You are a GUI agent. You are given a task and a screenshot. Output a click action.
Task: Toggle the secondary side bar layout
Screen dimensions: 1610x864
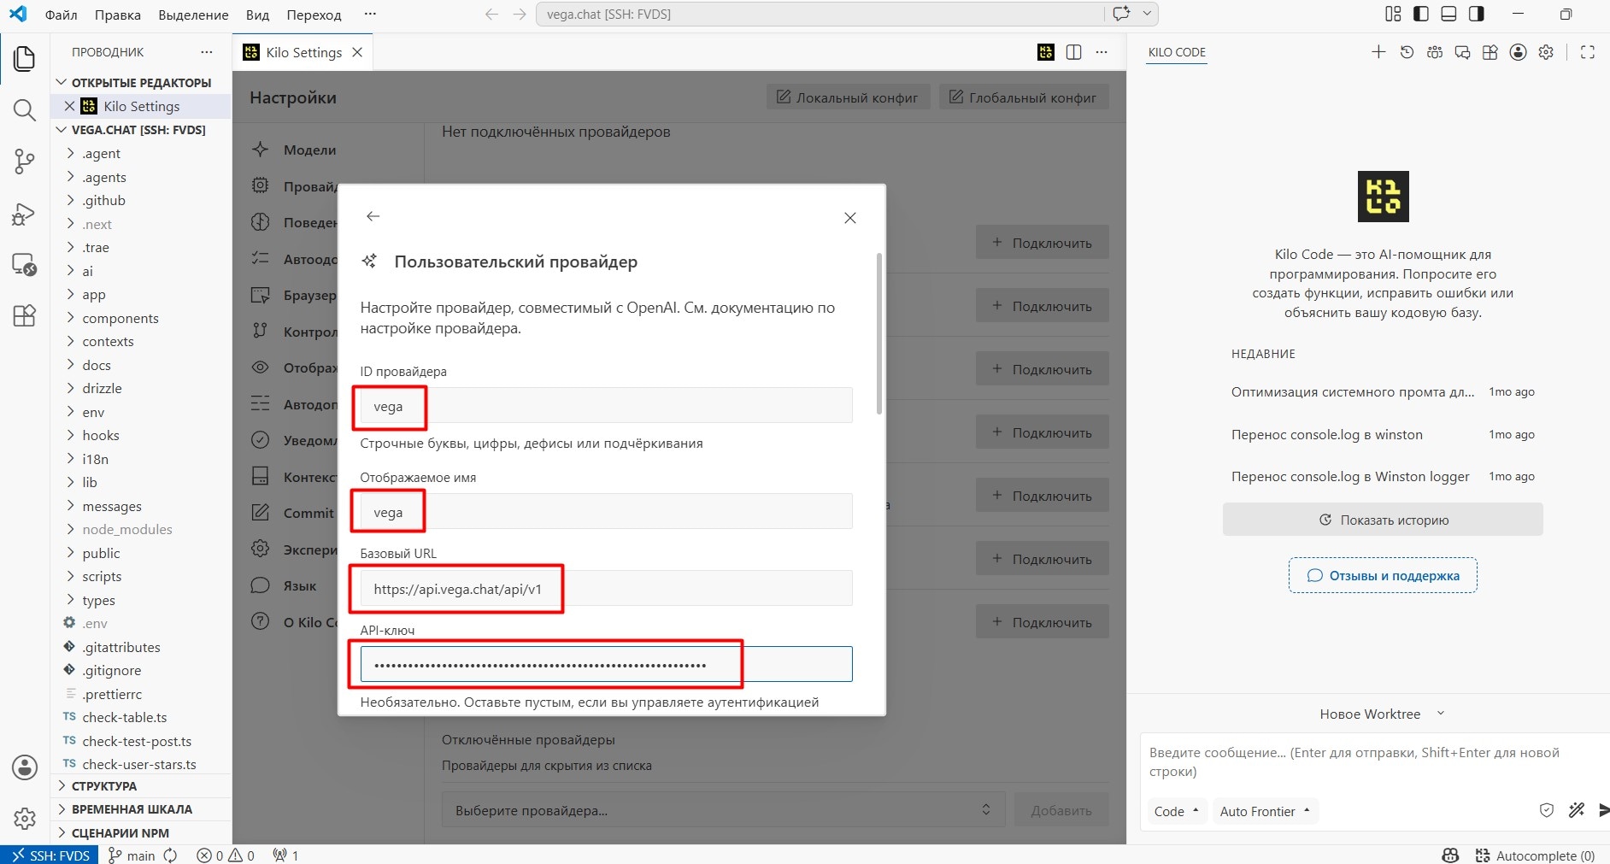coord(1476,14)
